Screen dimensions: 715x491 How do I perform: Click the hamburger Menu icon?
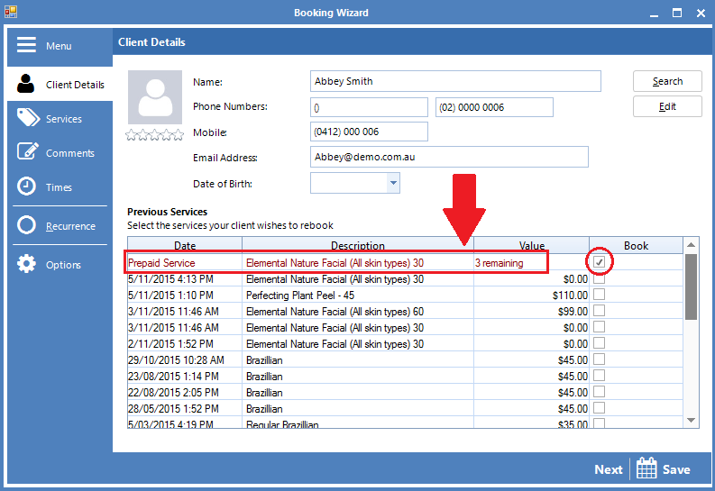click(26, 45)
